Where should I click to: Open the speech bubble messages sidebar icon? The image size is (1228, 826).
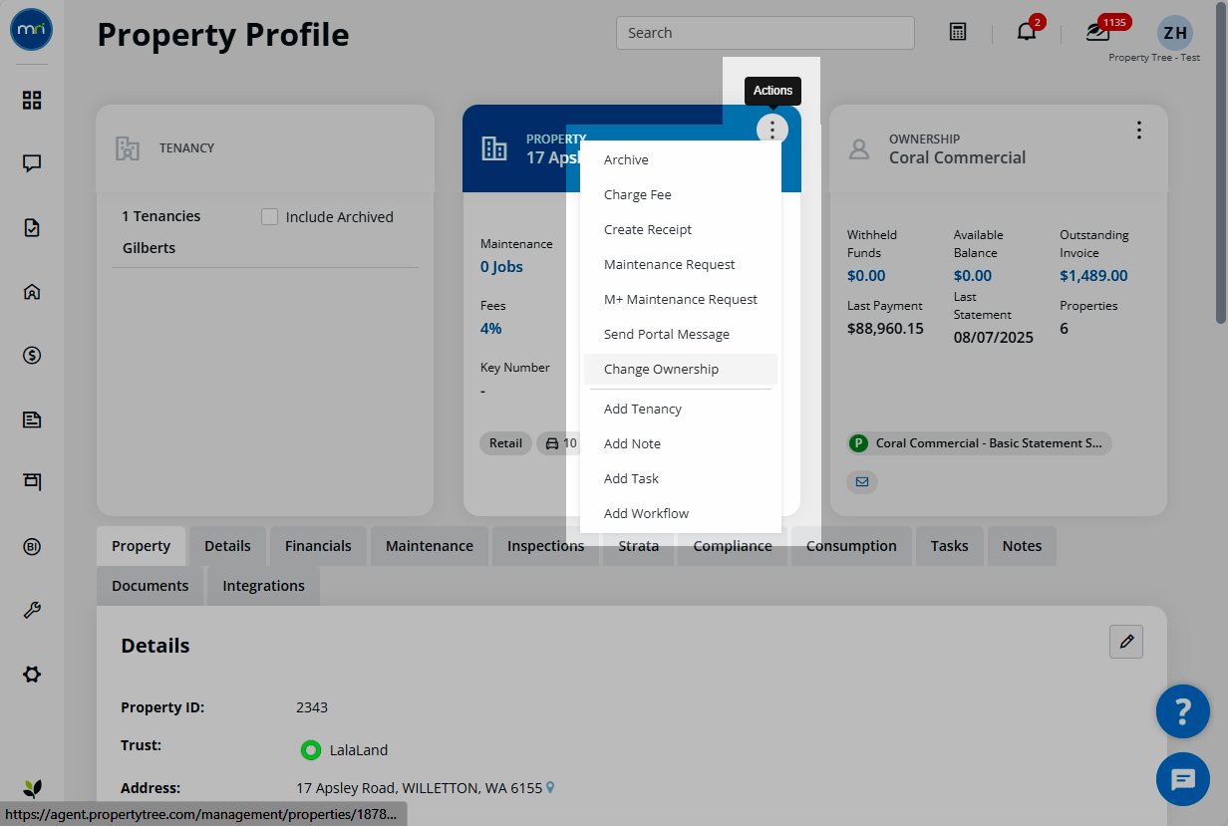pos(32,163)
